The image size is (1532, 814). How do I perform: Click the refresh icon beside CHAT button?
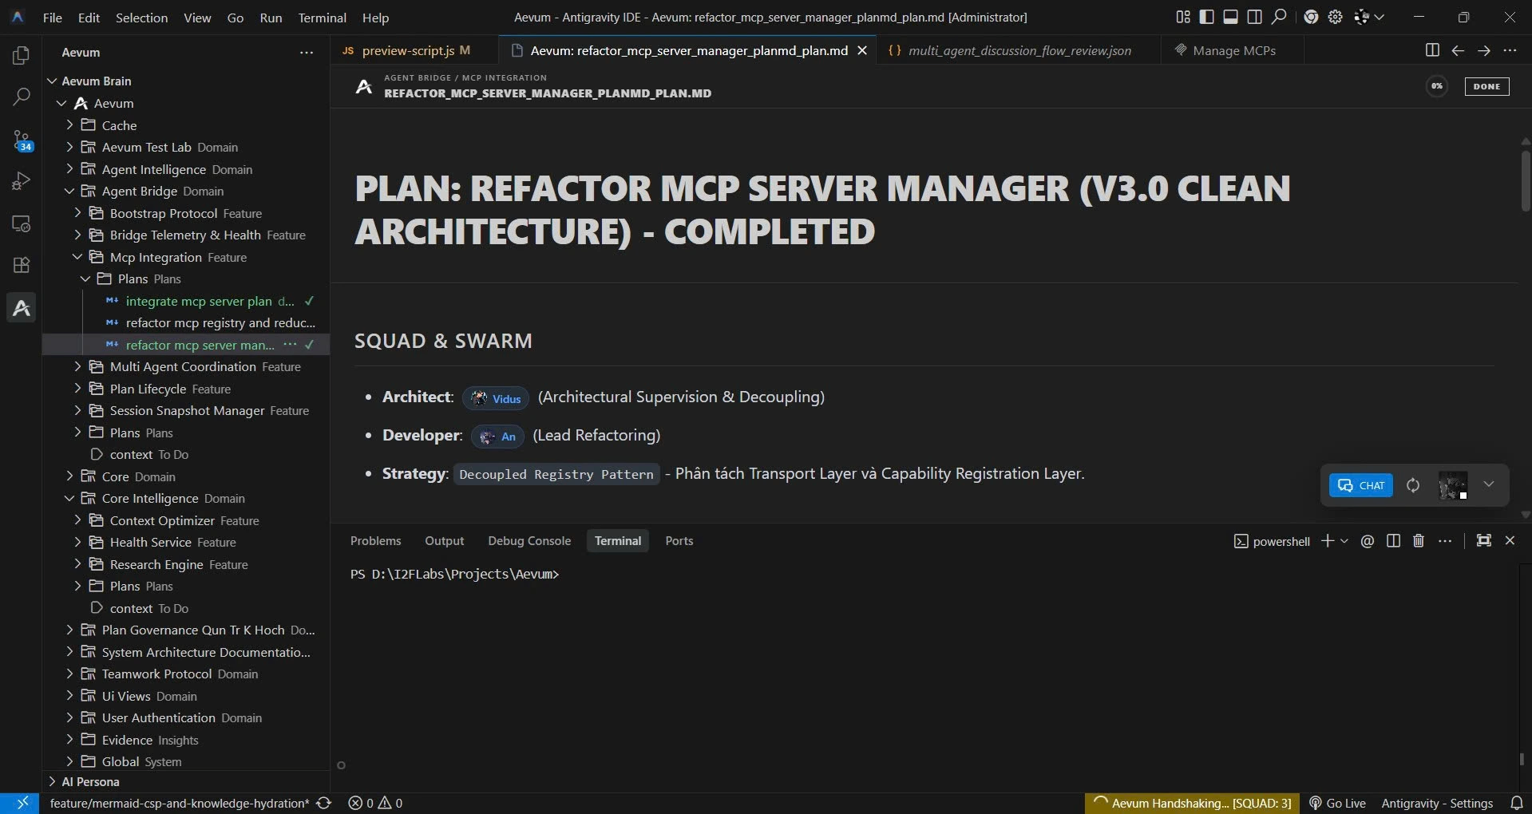click(1412, 485)
